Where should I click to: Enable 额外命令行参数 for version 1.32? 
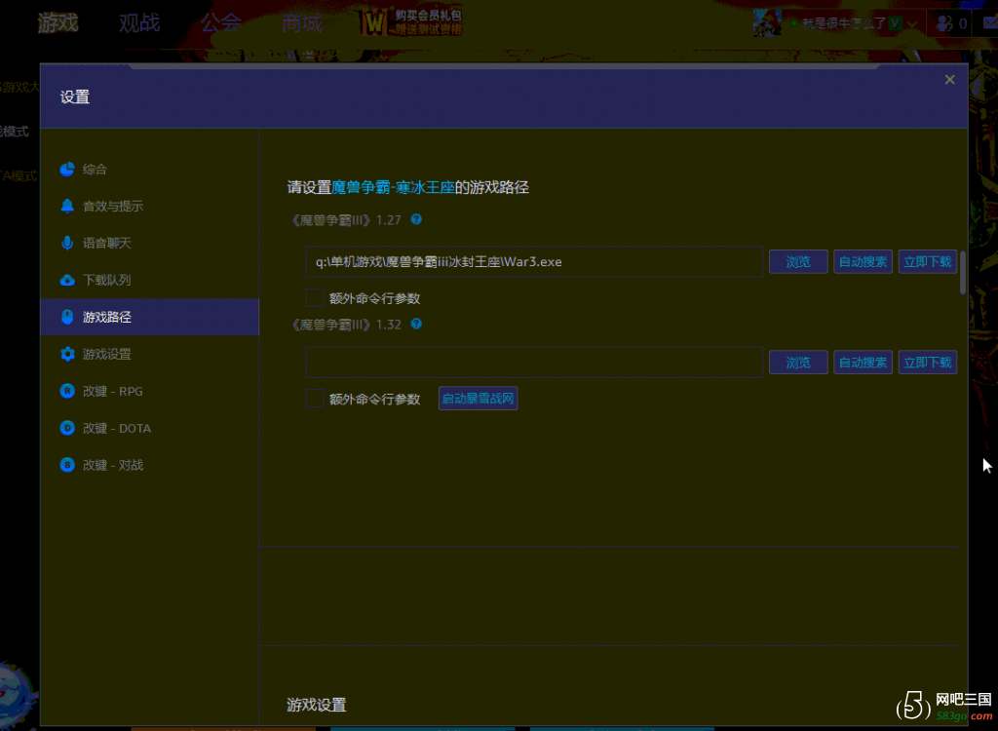click(315, 399)
